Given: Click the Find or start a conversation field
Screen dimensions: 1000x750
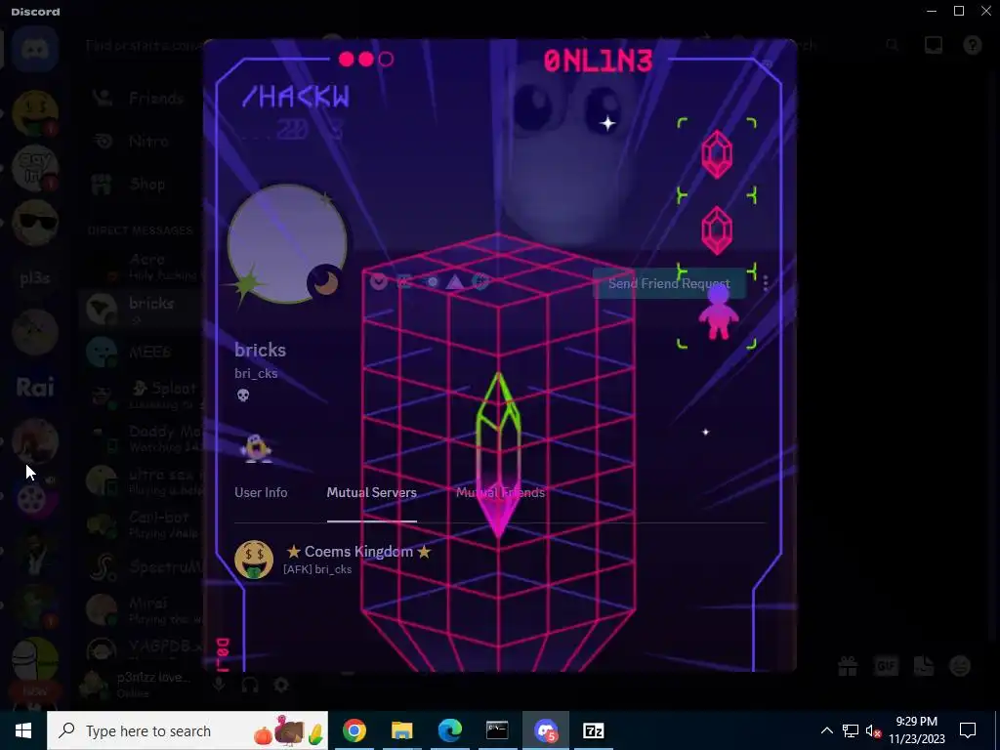Looking at the screenshot, I should (146, 45).
